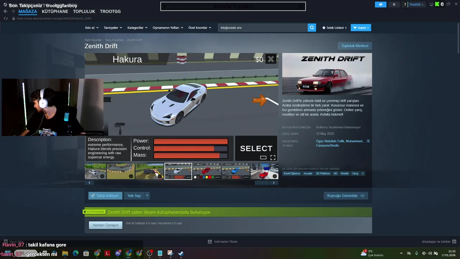Expand Kategoriler dropdown
Viewport: 460px width, 259px height.
tap(138, 28)
